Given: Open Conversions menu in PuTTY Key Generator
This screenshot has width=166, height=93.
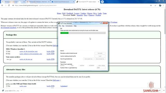Looking at the screenshot, I should 69,26.
